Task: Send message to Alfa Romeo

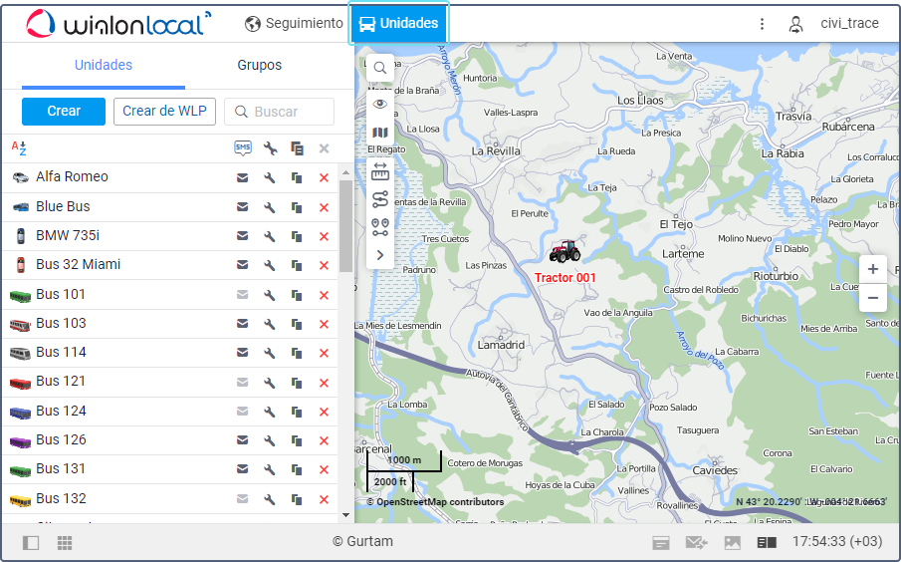Action: click(x=243, y=177)
